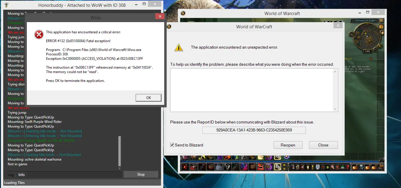Switch to the Log tab in Honorbuddy

pyautogui.click(x=11, y=175)
